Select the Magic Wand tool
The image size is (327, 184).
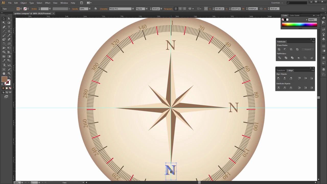pyautogui.click(x=4, y=23)
